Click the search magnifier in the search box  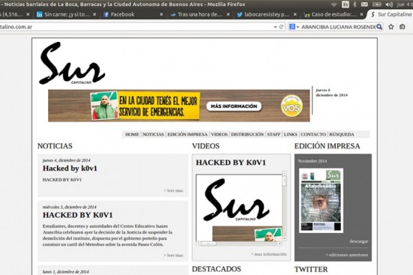click(379, 27)
